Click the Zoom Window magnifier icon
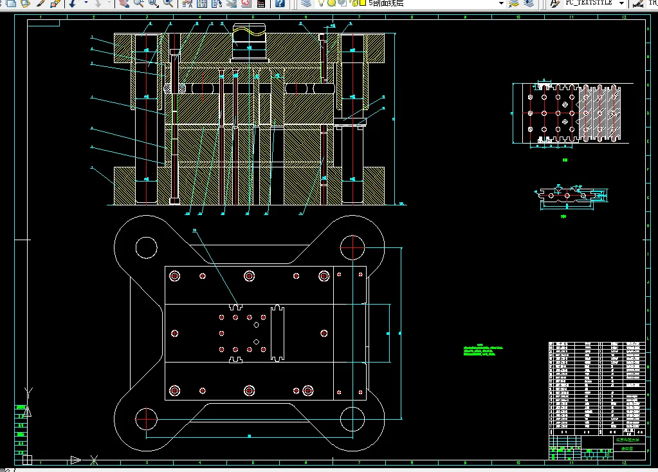 point(153,3)
